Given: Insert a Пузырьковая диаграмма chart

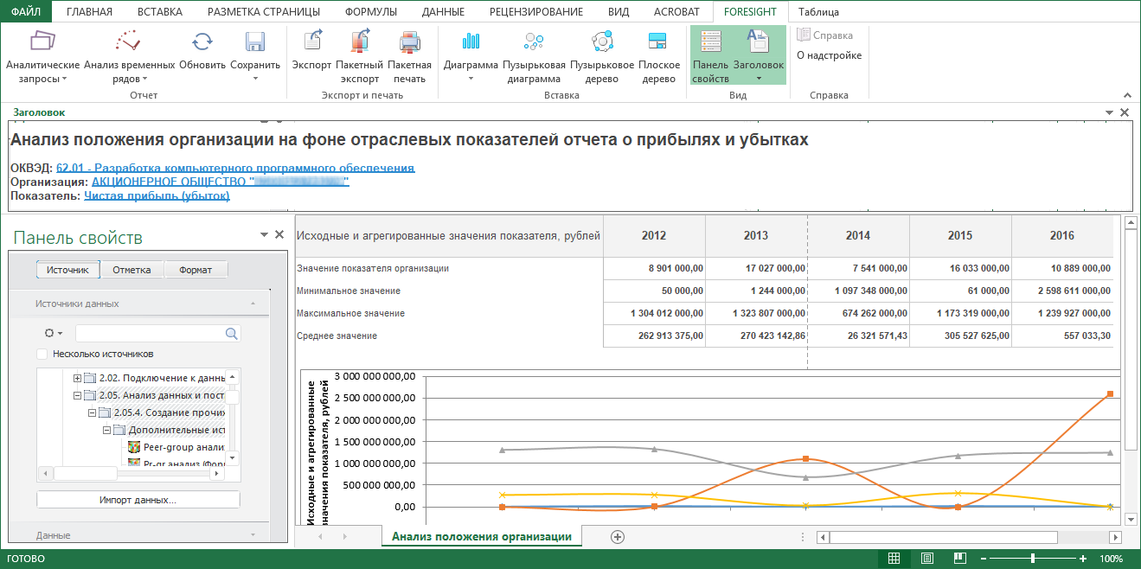Looking at the screenshot, I should coord(534,42).
